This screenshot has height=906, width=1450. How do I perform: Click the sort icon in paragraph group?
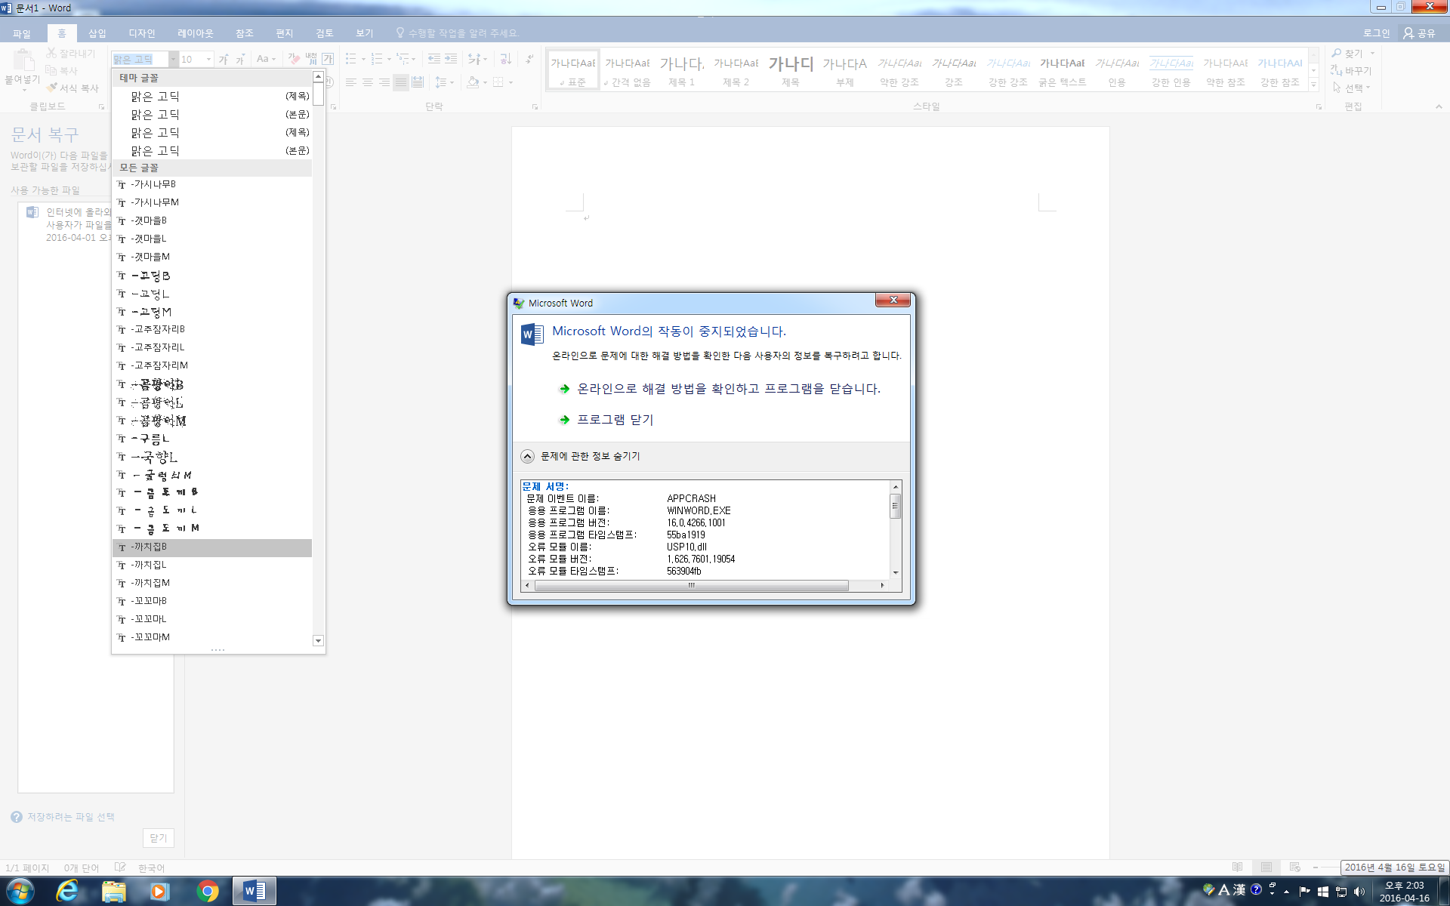pyautogui.click(x=505, y=59)
